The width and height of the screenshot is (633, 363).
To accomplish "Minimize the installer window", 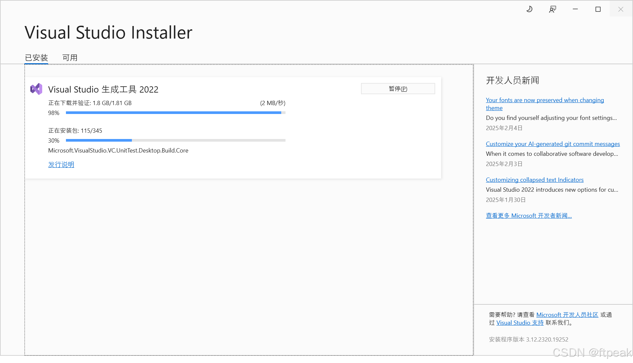I will pyautogui.click(x=575, y=9).
